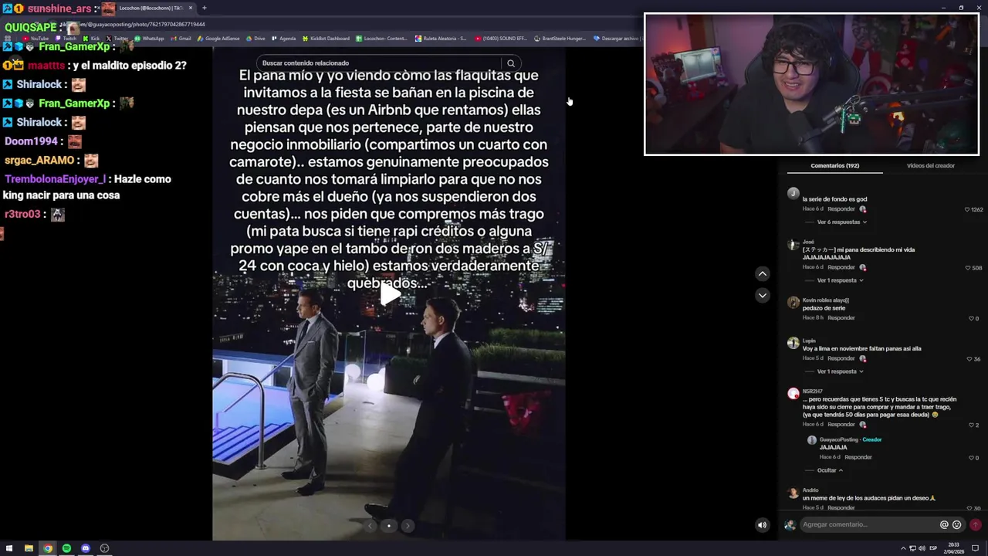Open Spotify from the taskbar
This screenshot has width=988, height=556.
tap(66, 548)
